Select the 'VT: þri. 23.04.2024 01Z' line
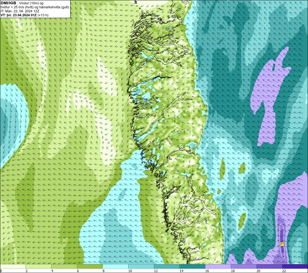308x273 pixels. tap(18, 15)
